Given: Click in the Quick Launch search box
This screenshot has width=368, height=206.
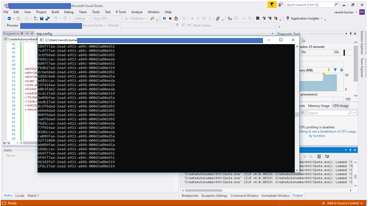Looking at the screenshot, I should click(x=309, y=5).
